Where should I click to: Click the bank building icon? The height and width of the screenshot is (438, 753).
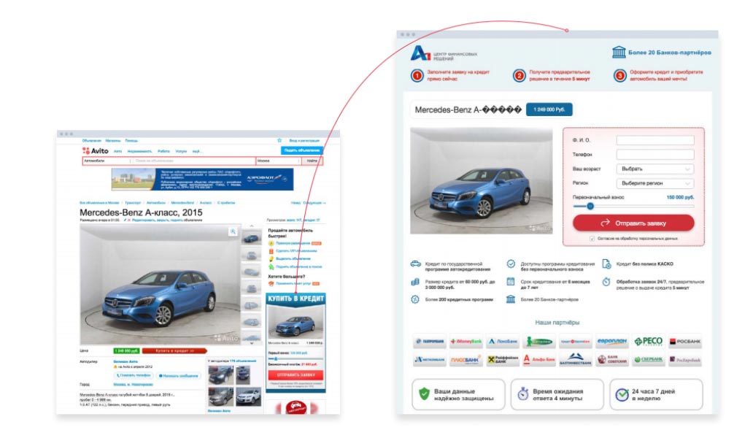[x=619, y=53]
